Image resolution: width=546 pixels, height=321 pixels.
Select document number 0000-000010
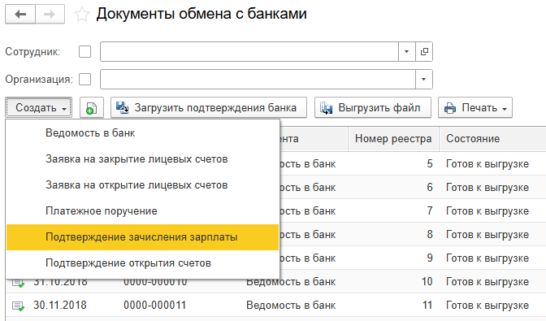click(154, 282)
